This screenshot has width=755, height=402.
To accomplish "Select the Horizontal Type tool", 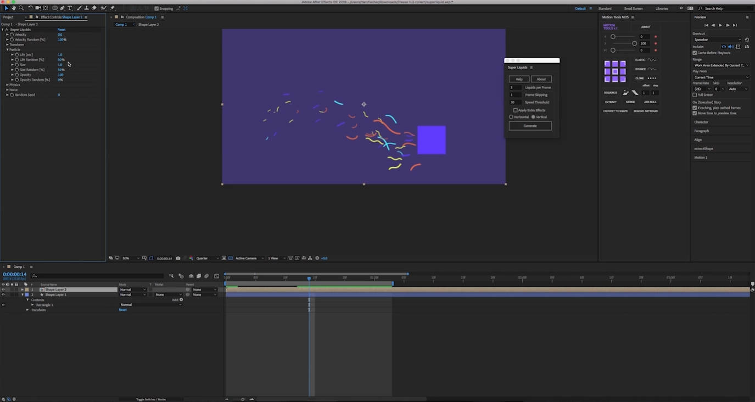I will [70, 8].
